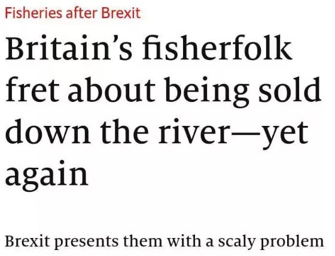Click the red word Brexit in section label
This screenshot has height=256, width=335.
pos(121,13)
